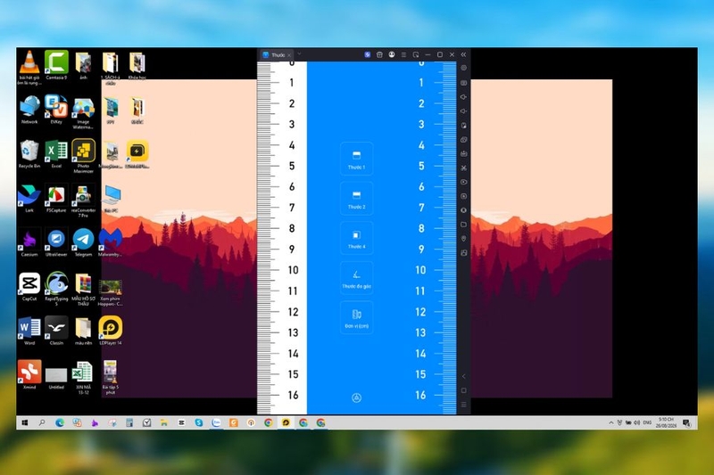The width and height of the screenshot is (714, 475).
Task: Open the màu nền folder on desktop
Action: point(83,331)
